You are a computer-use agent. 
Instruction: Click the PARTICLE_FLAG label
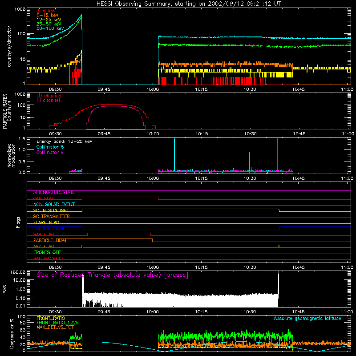(x=50, y=240)
